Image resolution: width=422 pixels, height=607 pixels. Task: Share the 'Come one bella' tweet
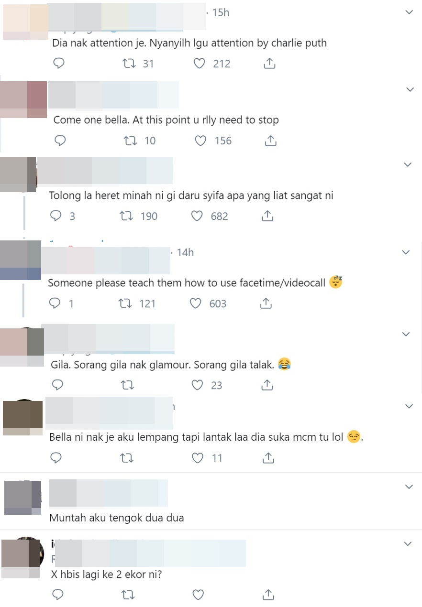(x=270, y=141)
